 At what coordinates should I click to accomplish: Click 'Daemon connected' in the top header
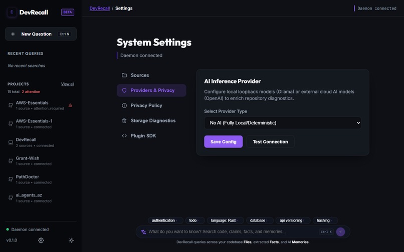377,8
